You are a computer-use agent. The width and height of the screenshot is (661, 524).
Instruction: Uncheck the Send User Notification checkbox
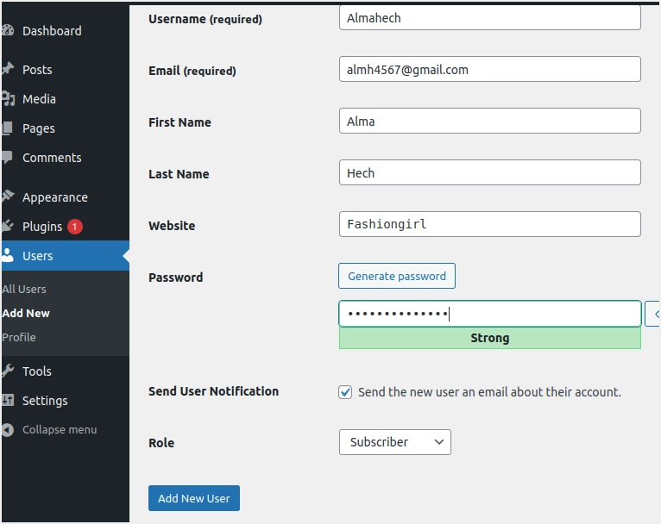345,392
